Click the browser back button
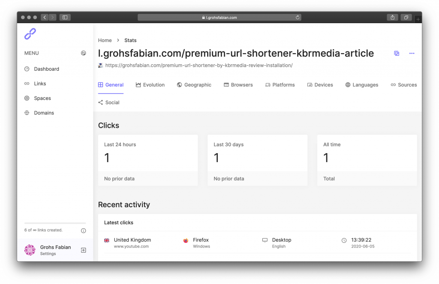 45,17
